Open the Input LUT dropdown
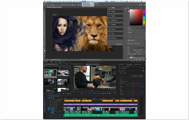189x120 pixels. pos(134,73)
